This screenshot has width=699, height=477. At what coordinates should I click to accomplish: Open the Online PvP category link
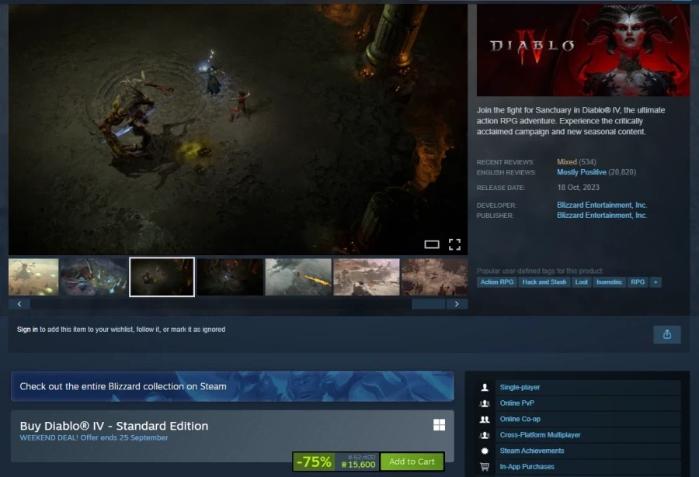point(516,403)
